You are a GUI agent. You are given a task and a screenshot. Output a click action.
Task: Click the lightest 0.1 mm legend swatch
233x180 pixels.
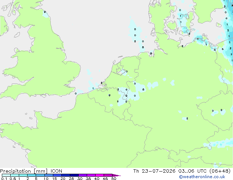click(6, 175)
